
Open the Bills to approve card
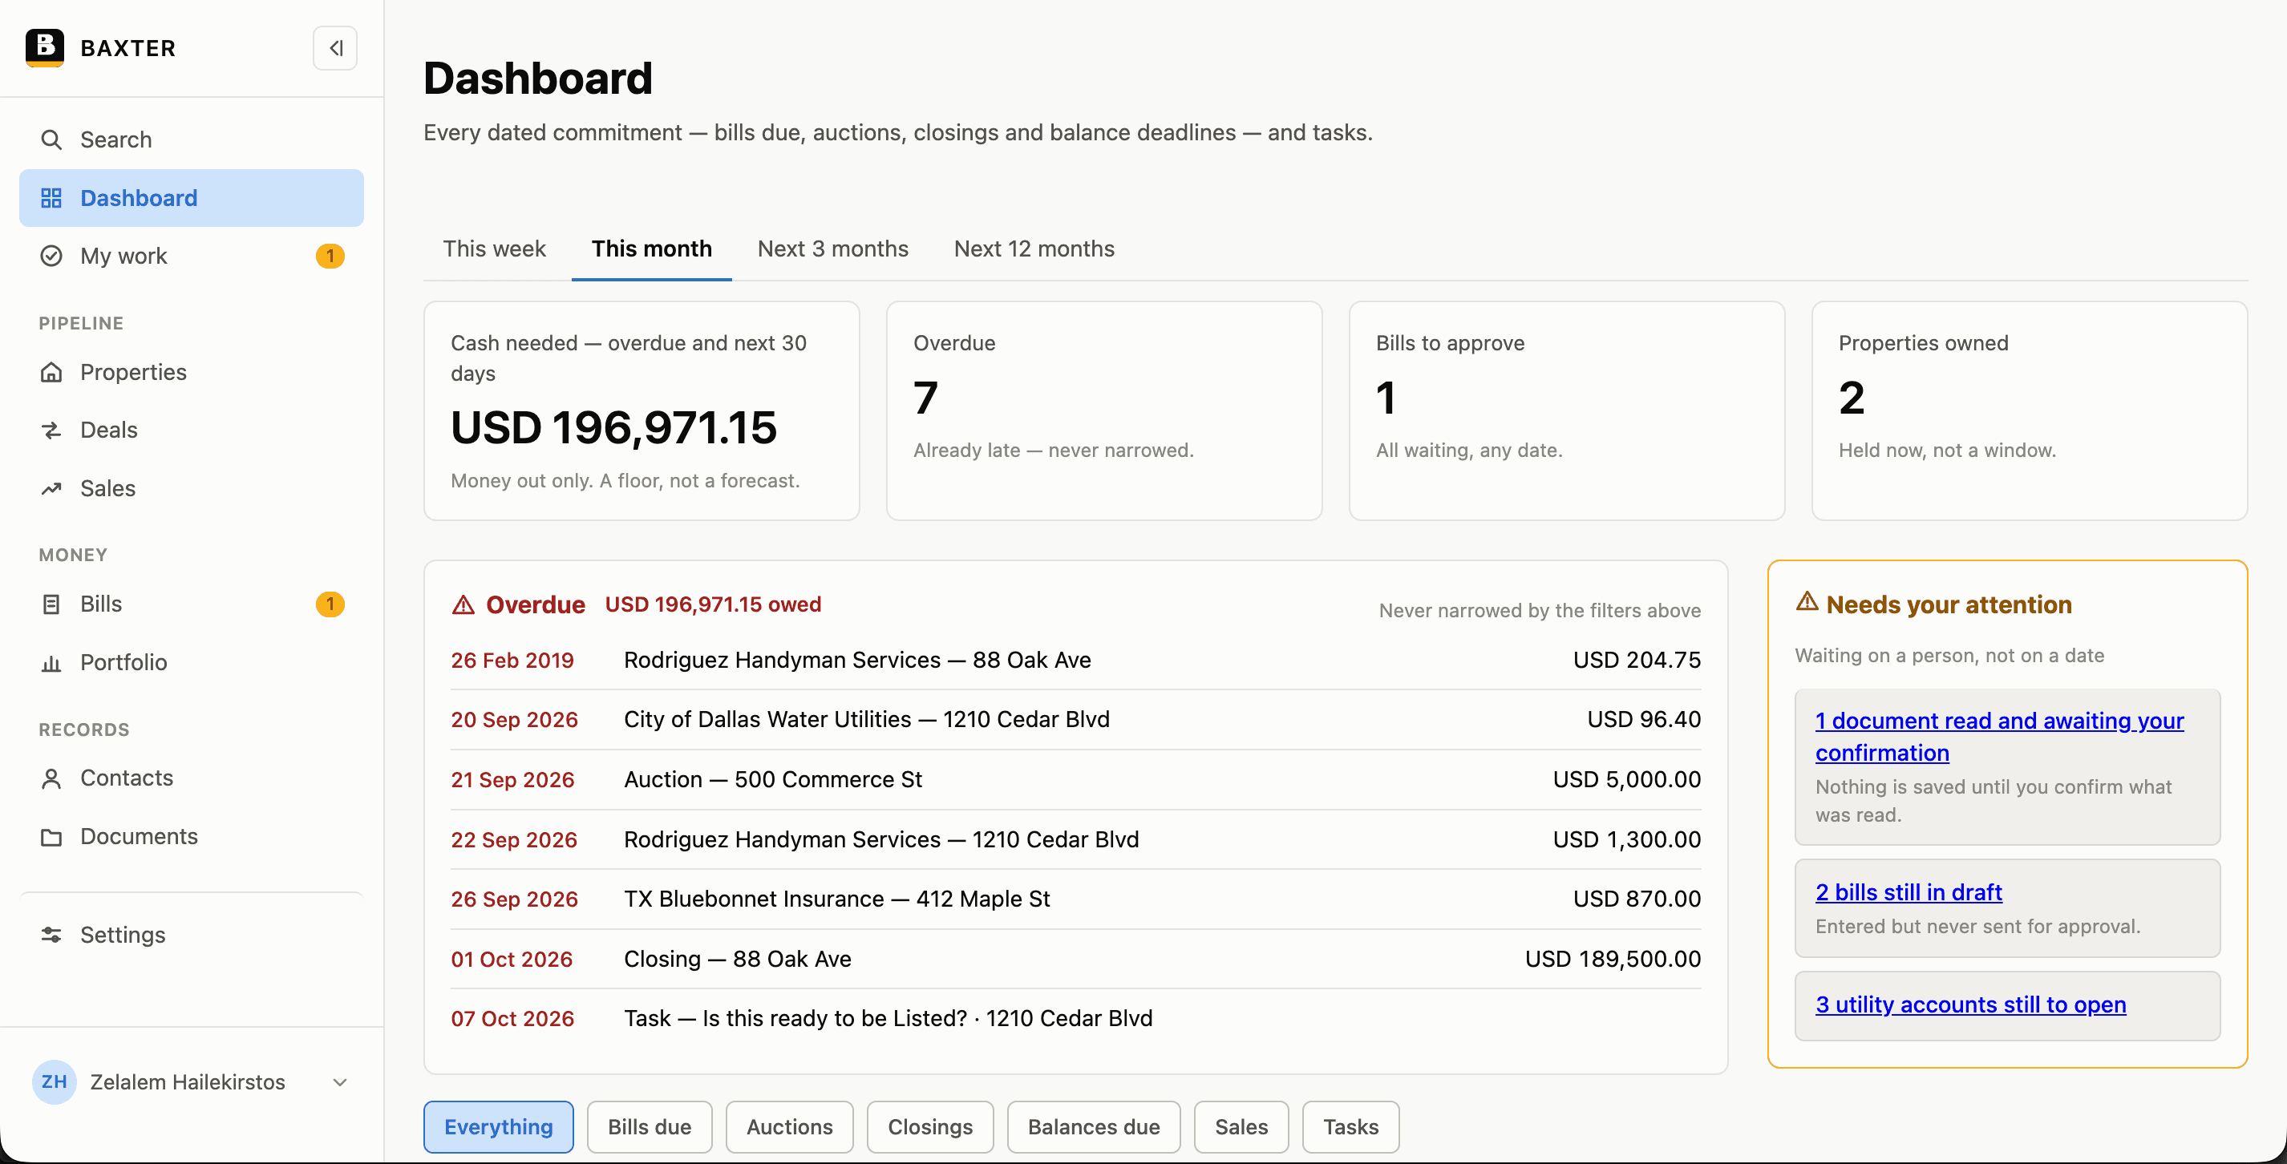pyautogui.click(x=1566, y=410)
